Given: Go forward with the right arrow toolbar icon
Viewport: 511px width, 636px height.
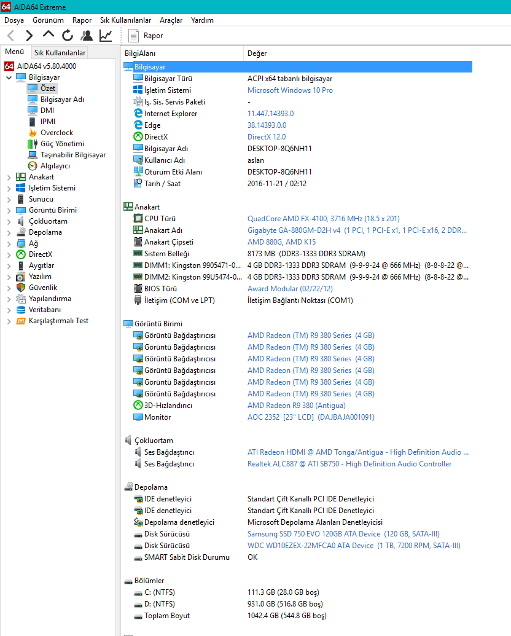Looking at the screenshot, I should click(29, 36).
